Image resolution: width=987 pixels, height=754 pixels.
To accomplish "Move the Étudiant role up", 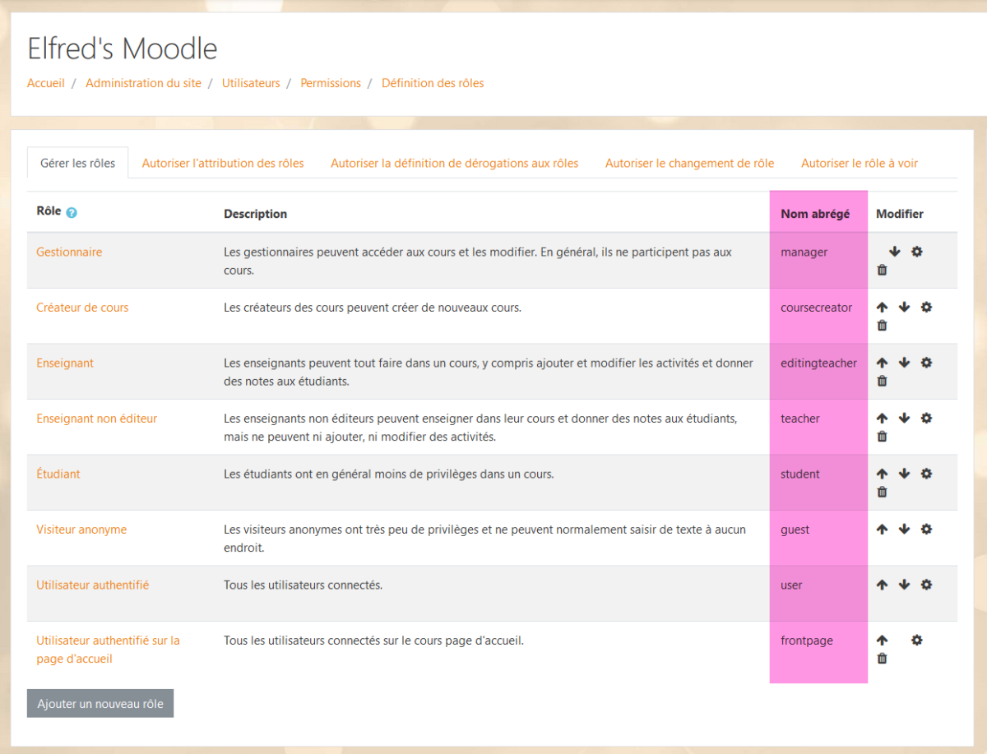I will point(883,474).
